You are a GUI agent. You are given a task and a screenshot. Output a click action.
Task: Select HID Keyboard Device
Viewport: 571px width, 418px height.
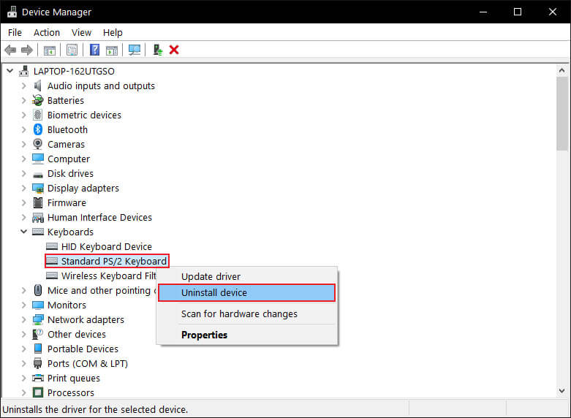coord(106,246)
